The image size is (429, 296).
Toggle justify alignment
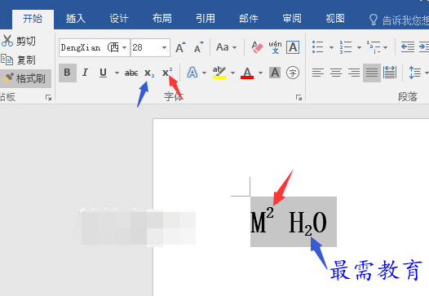pyautogui.click(x=372, y=73)
